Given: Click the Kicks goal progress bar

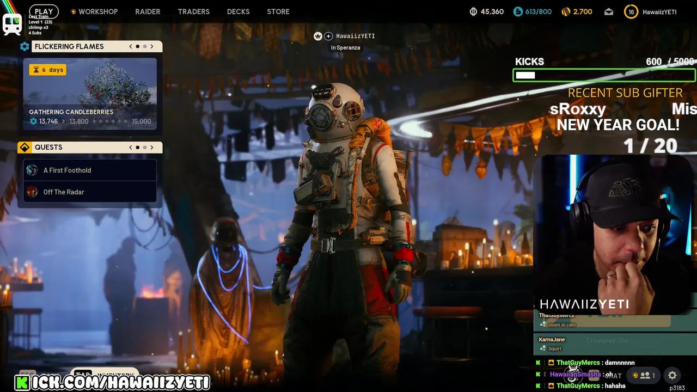Looking at the screenshot, I should [604, 75].
